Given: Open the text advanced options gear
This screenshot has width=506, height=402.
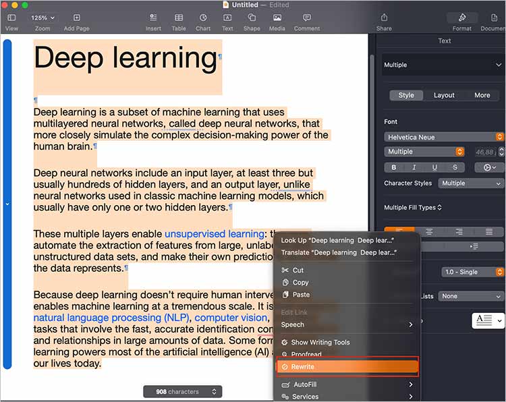Looking at the screenshot, I should [x=489, y=167].
